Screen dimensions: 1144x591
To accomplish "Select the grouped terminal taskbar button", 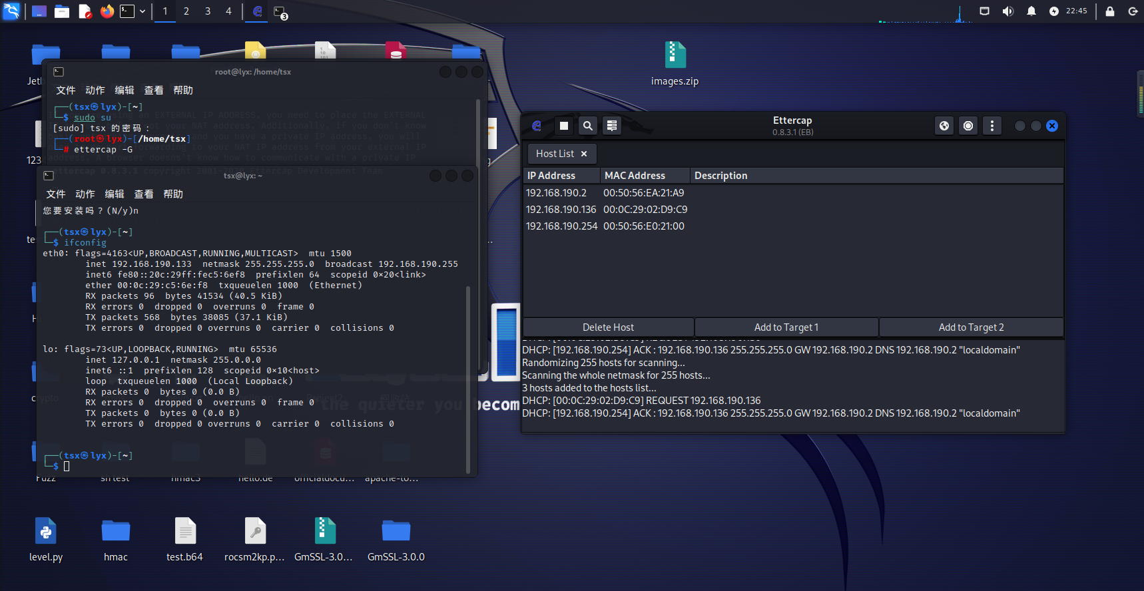I will point(280,12).
